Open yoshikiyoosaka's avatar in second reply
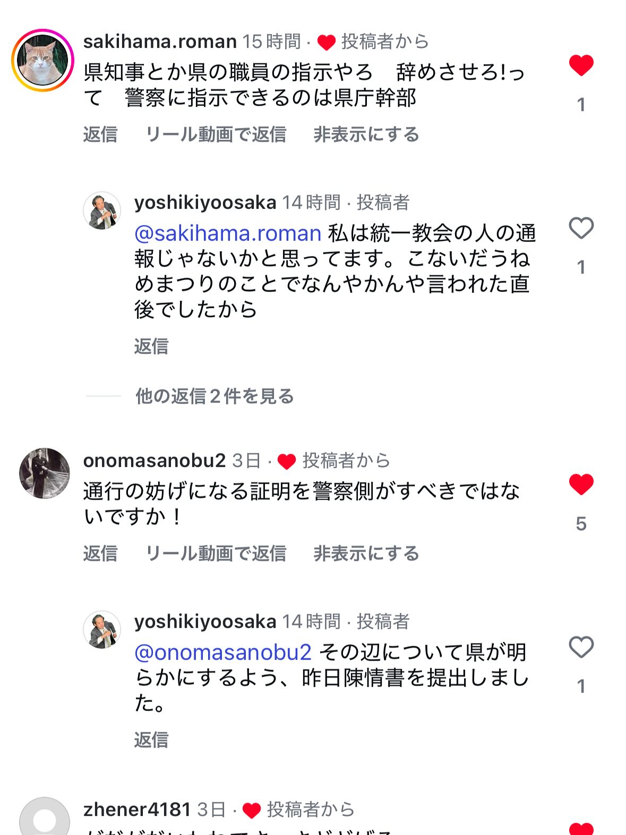Viewport: 626px width, 835px height. pyautogui.click(x=102, y=630)
